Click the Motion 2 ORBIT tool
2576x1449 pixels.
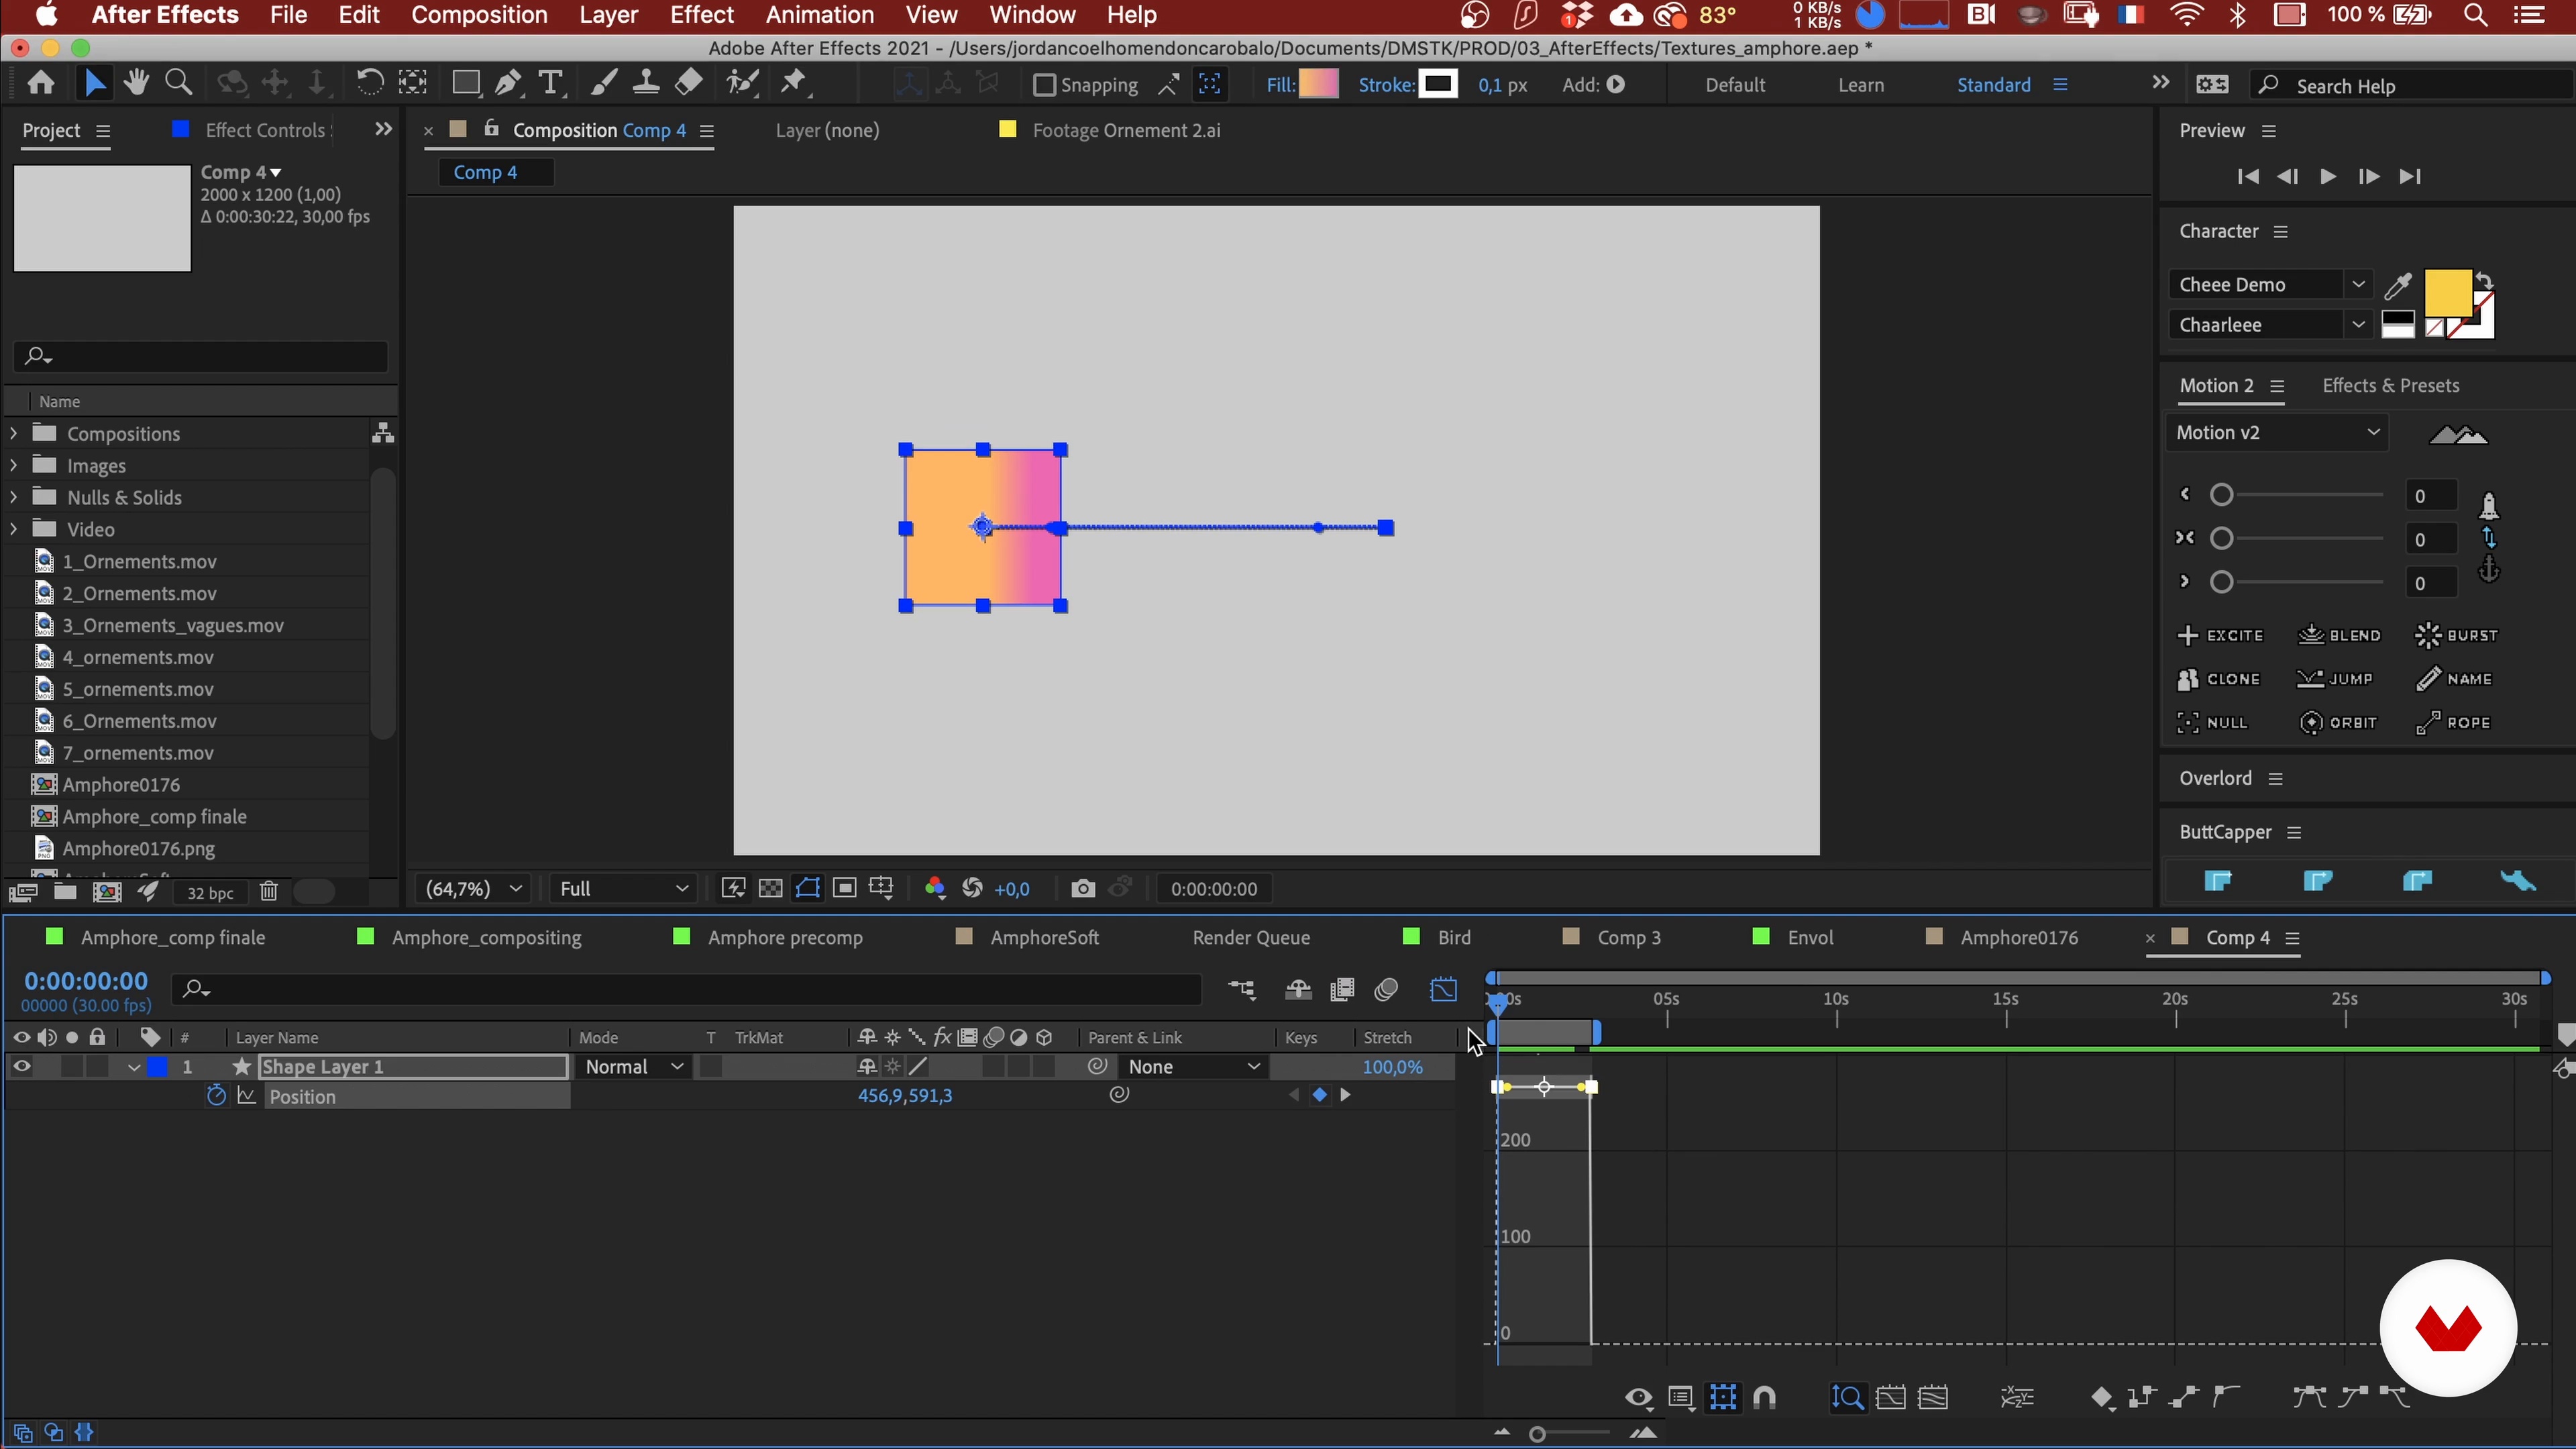tap(2339, 723)
